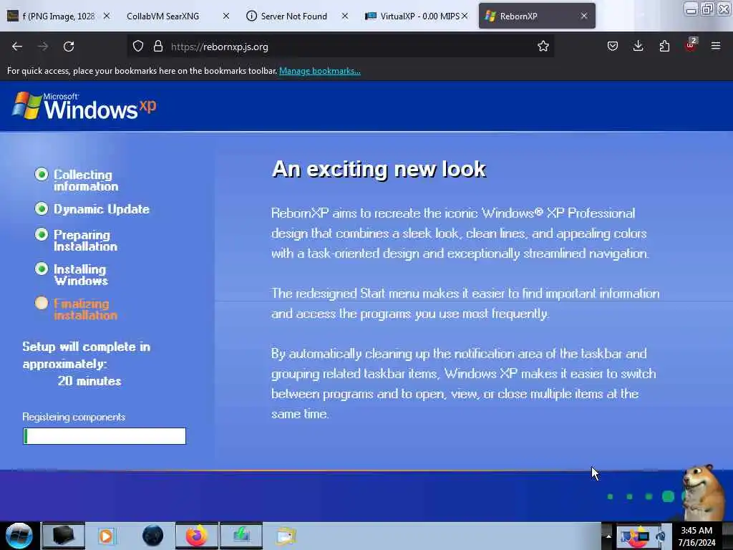Screen dimensions: 733x550
Task: Show hidden system tray icons
Action: pos(608,536)
